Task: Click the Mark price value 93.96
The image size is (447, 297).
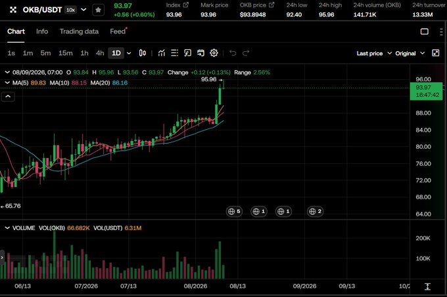Action: pos(208,14)
